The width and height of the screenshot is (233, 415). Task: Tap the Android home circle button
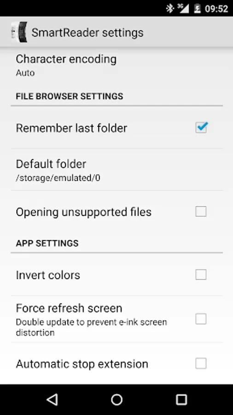pyautogui.click(x=116, y=399)
